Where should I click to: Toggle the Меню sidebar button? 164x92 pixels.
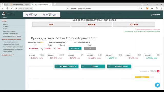pos(4,18)
